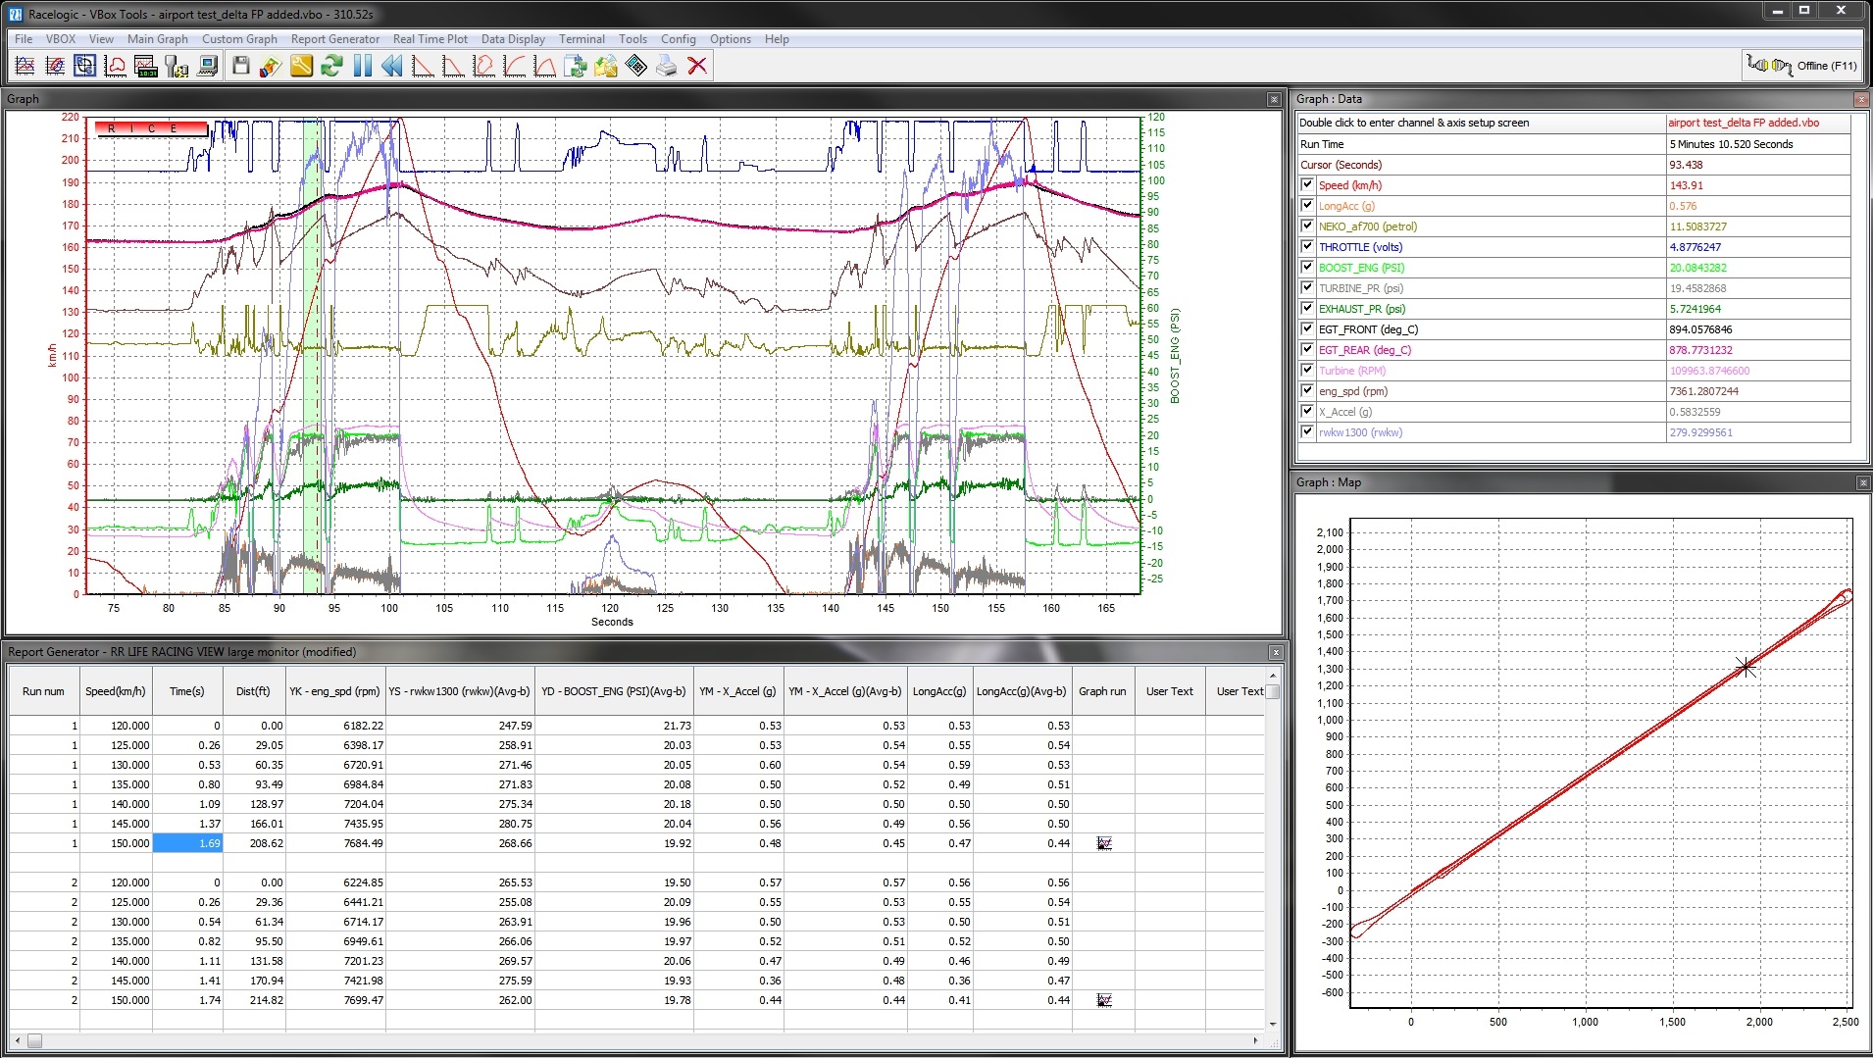This screenshot has height=1058, width=1873.
Task: Uncheck the Speed (km/h) channel checkbox
Action: click(1307, 185)
